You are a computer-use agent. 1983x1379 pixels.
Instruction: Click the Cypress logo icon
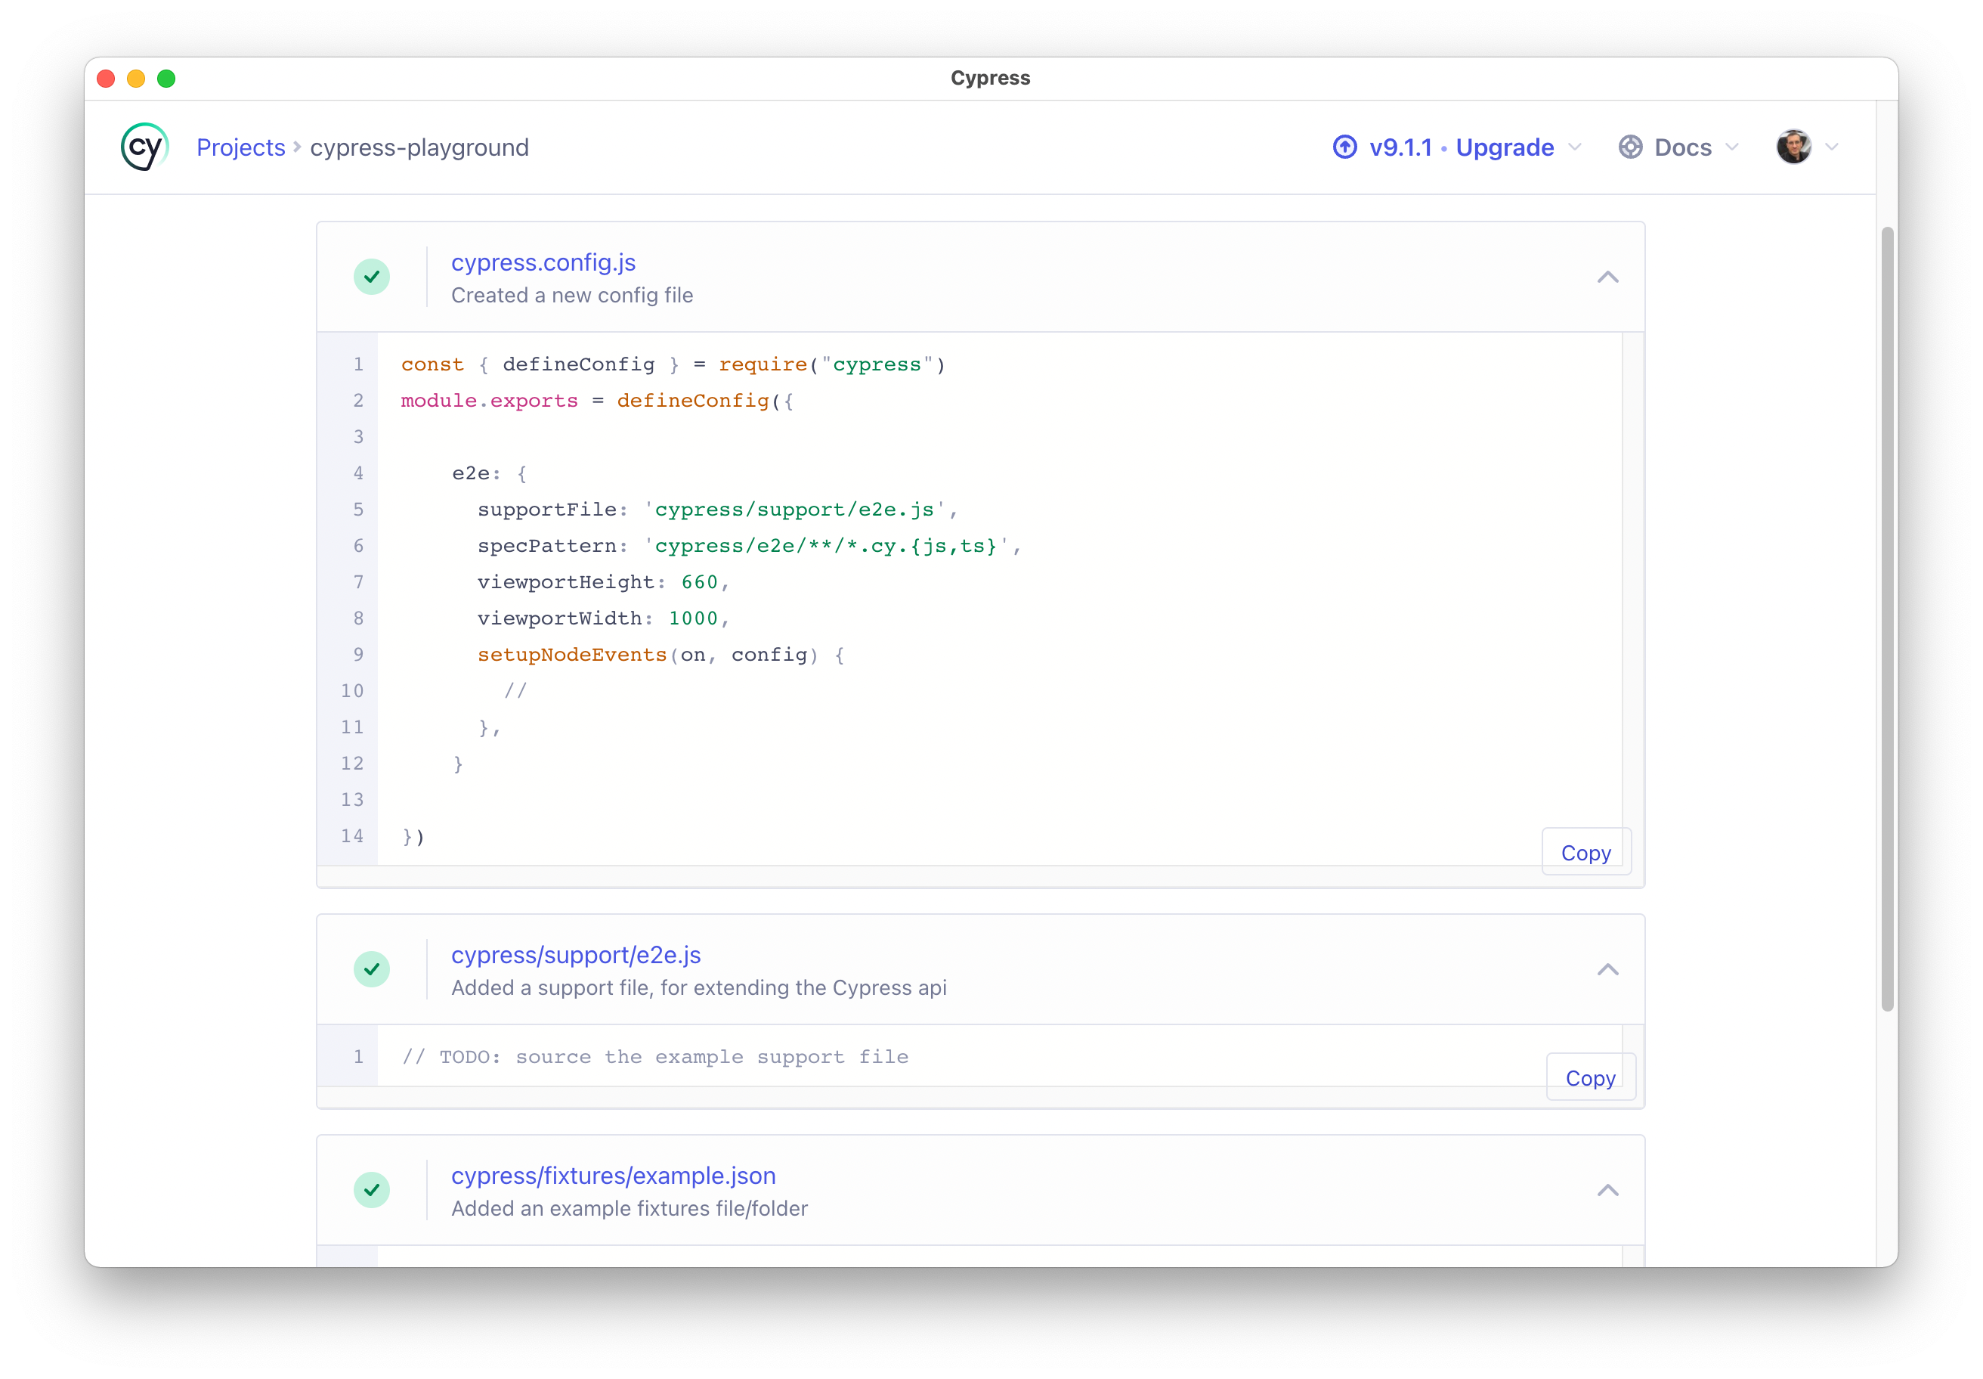(144, 147)
